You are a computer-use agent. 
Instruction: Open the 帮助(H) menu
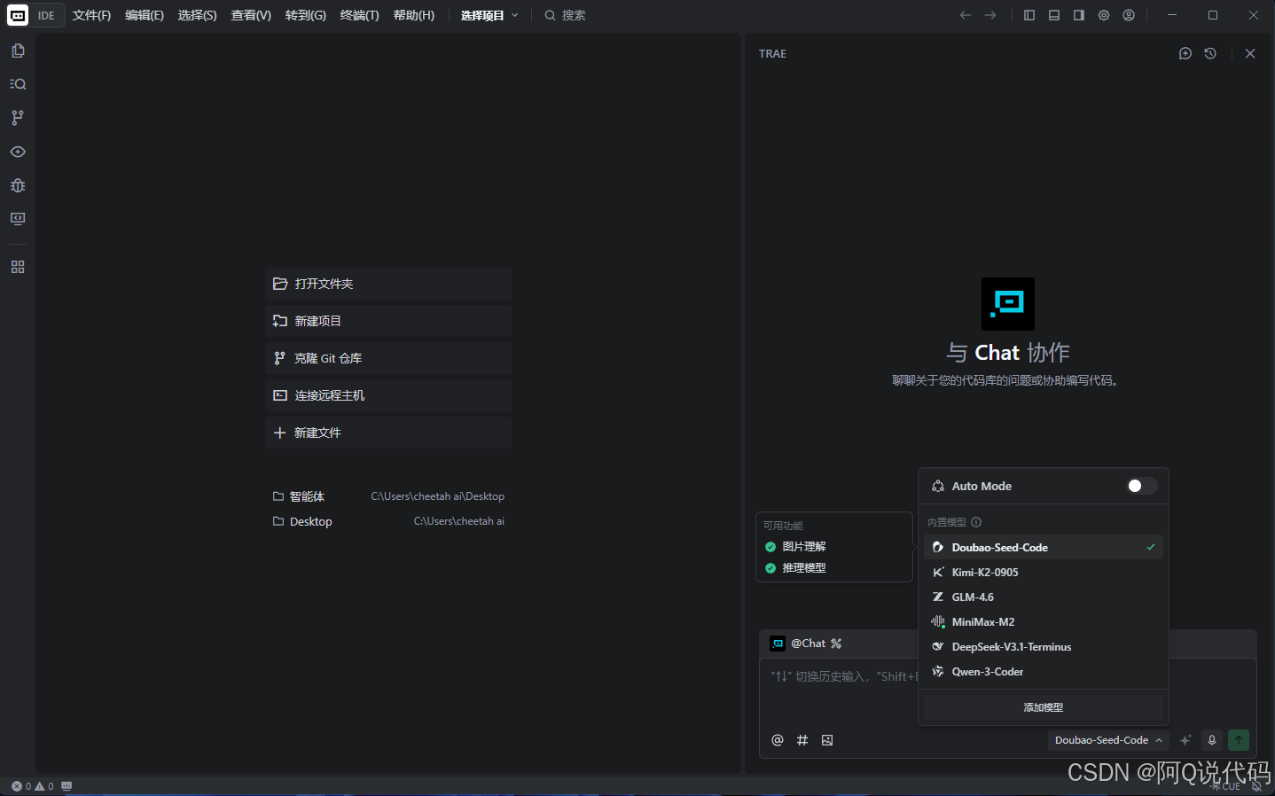(414, 15)
